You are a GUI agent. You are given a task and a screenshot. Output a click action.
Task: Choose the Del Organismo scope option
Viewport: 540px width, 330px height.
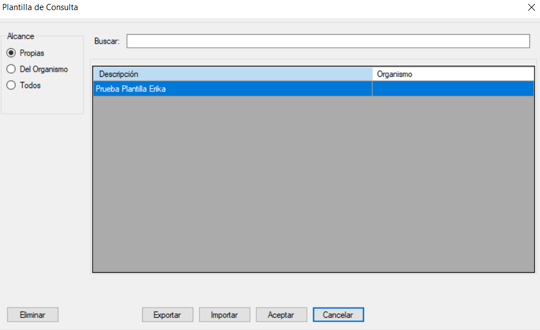(x=11, y=70)
